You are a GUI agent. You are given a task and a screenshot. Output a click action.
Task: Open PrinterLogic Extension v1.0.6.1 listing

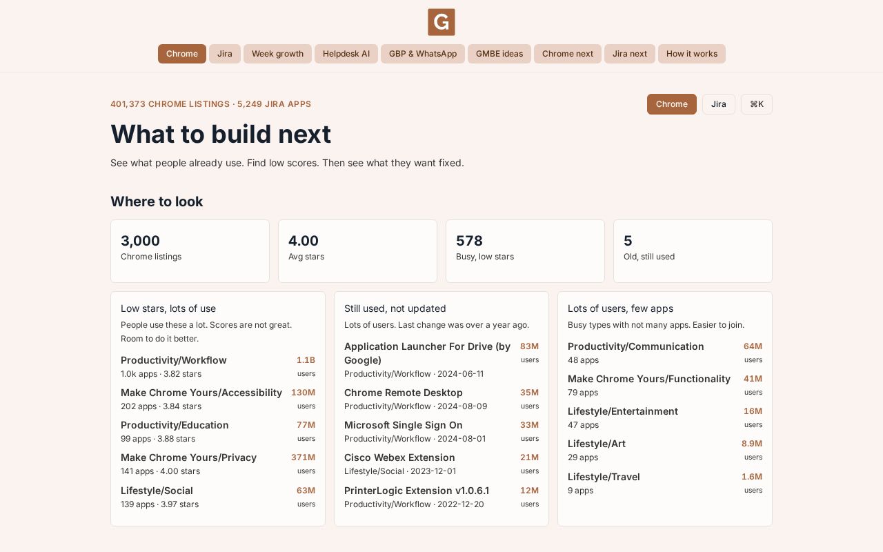coord(441,497)
